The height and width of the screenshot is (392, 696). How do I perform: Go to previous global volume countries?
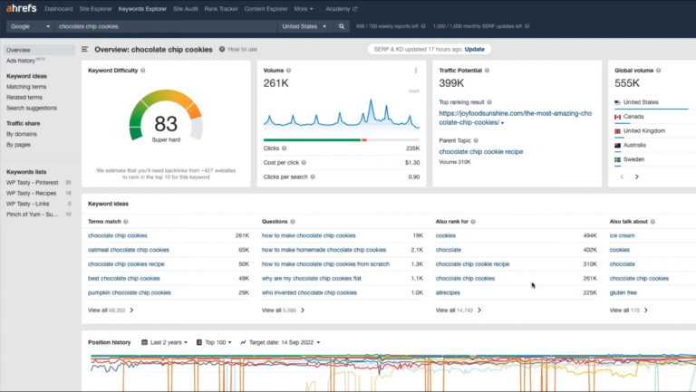[x=622, y=177]
